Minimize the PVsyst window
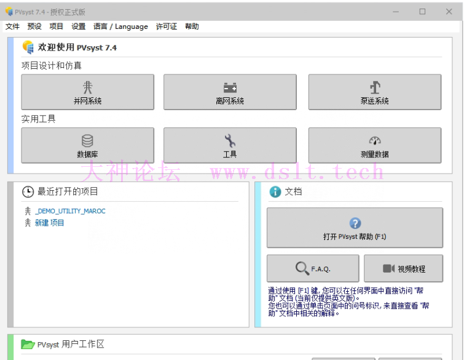This screenshot has height=360, width=464. [396, 12]
